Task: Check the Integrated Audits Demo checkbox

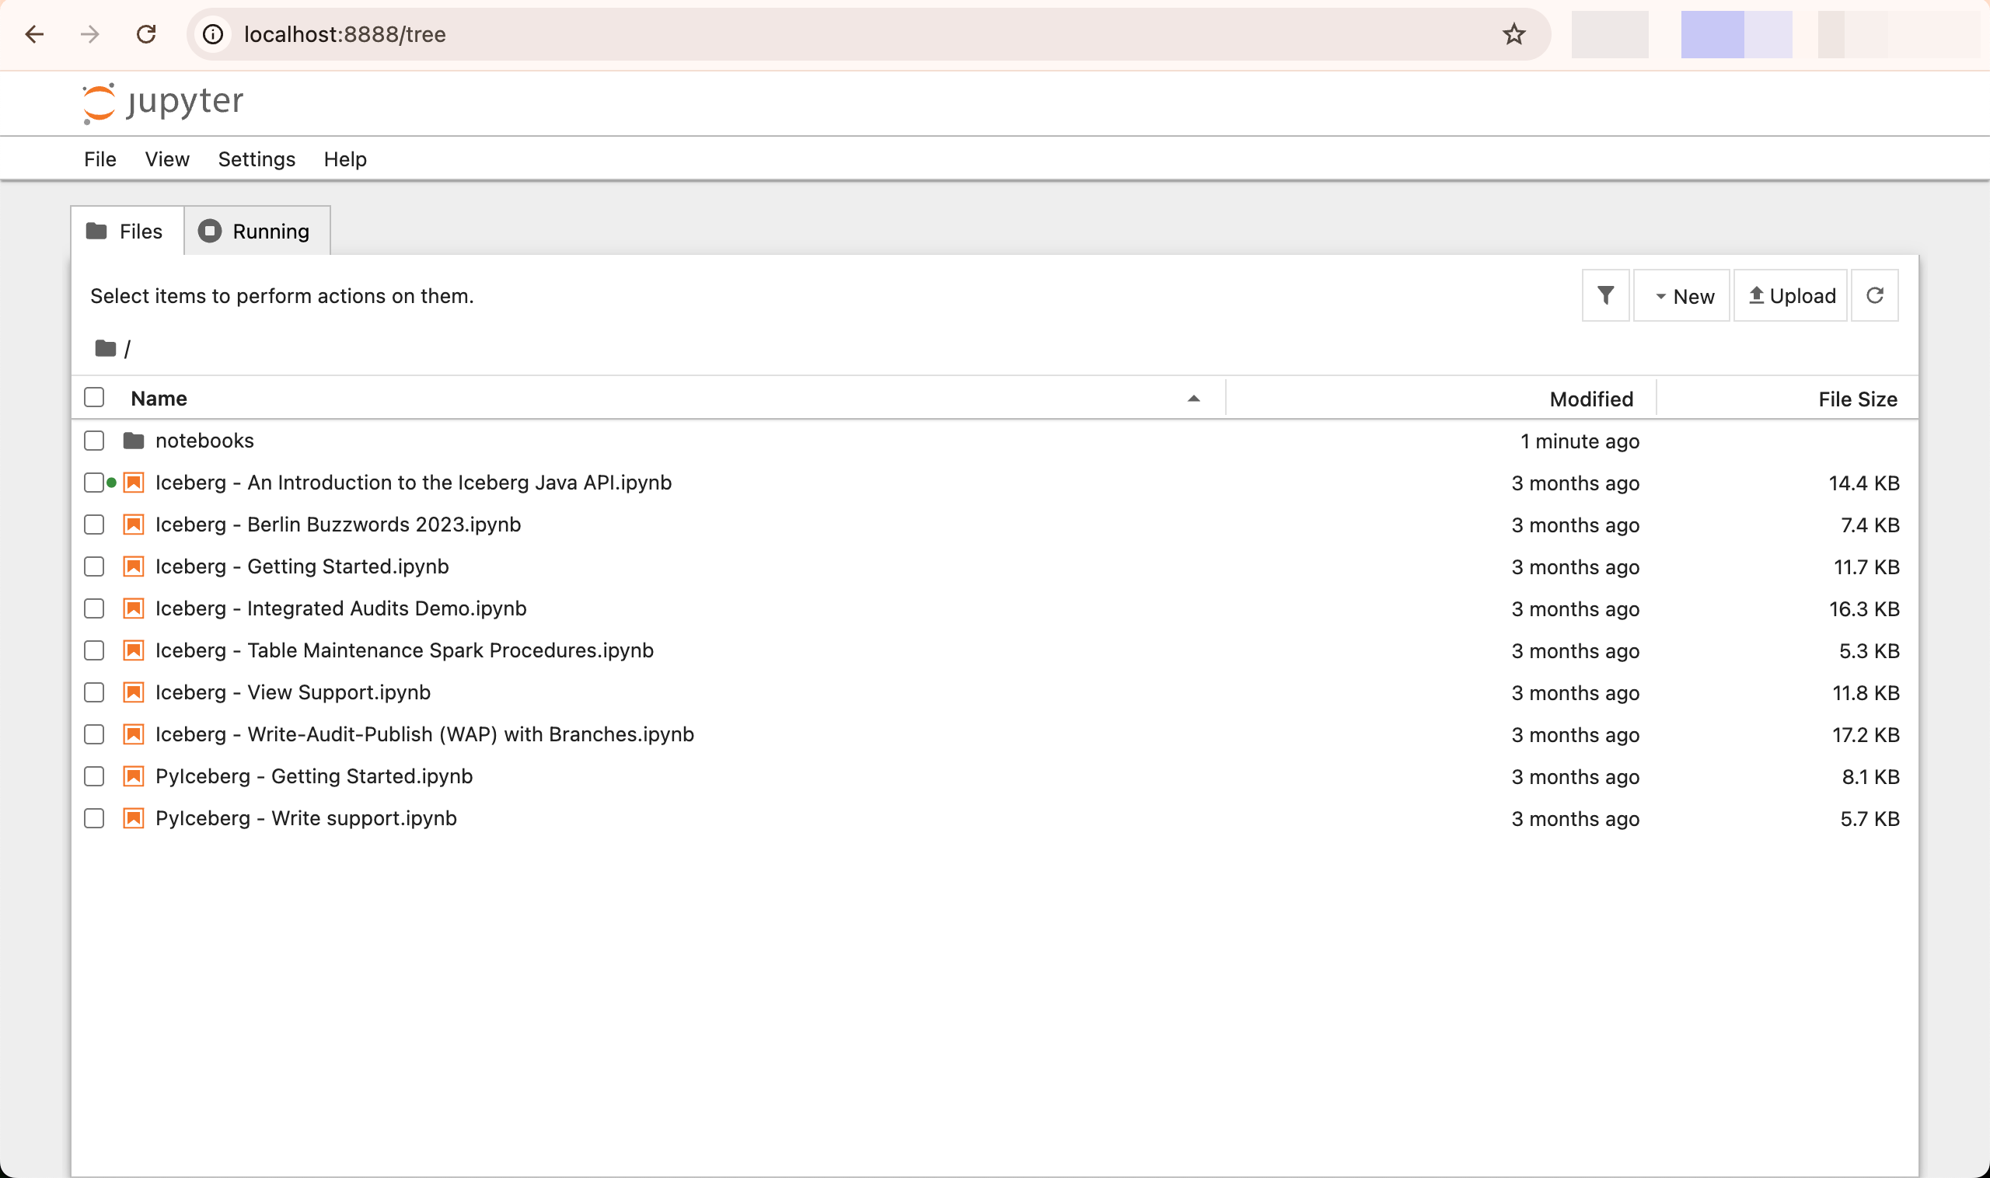Action: point(94,609)
